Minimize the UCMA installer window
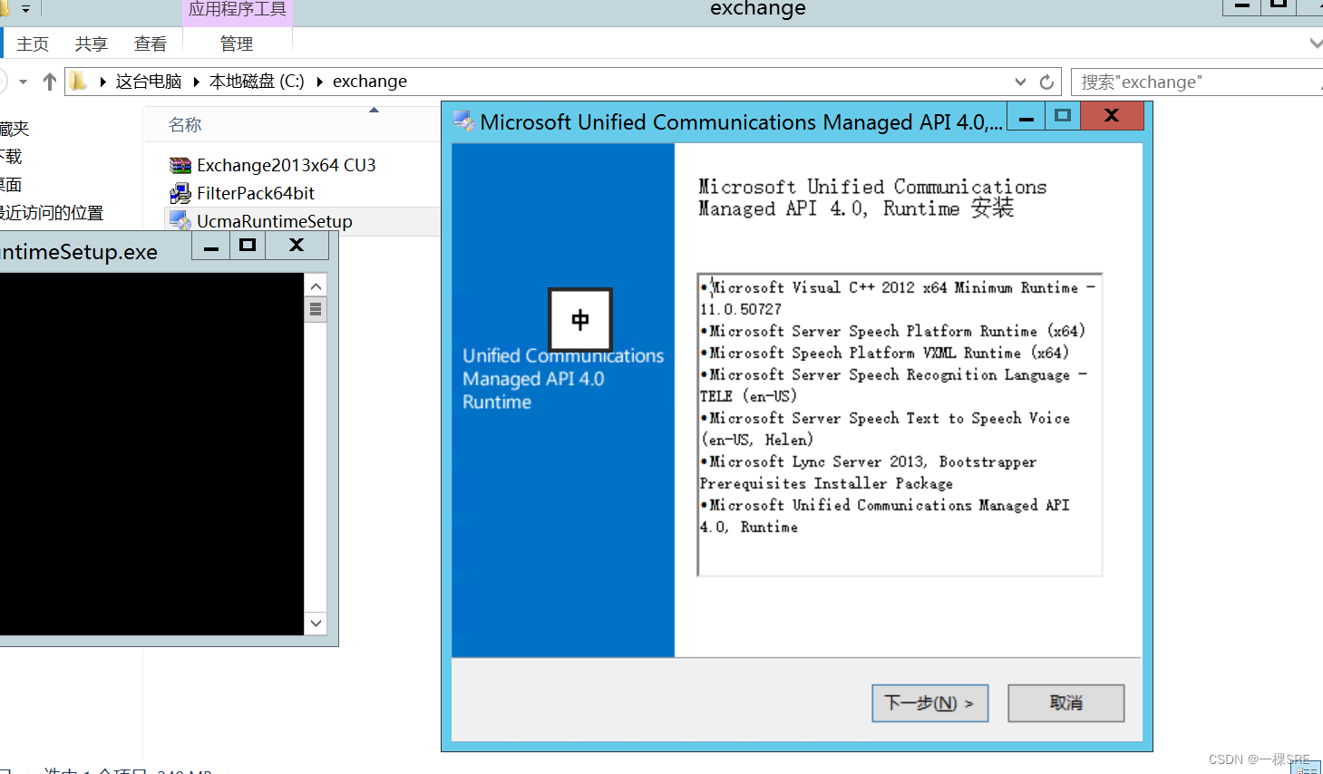The width and height of the screenshot is (1323, 774). tap(1026, 117)
